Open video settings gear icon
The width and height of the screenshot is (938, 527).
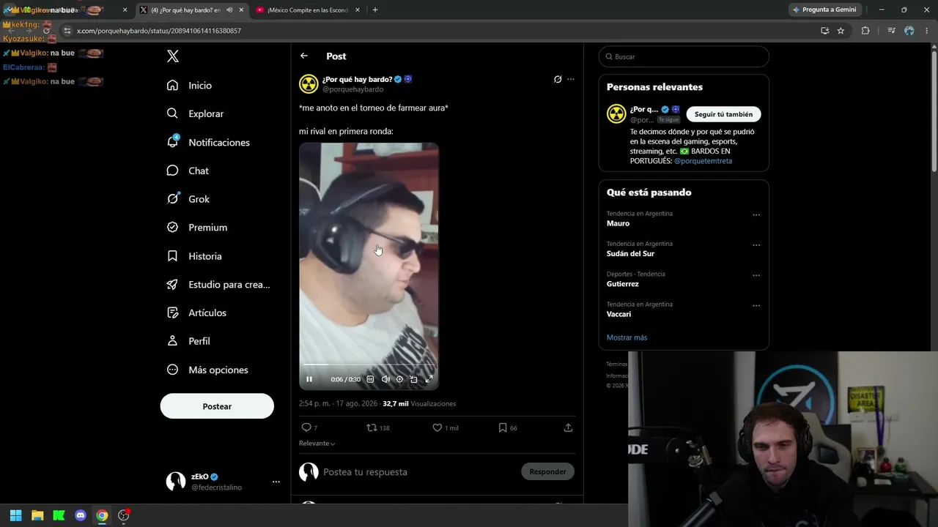pos(399,379)
